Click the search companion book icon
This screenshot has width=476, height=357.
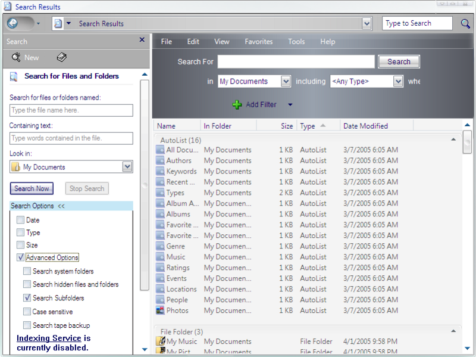(x=62, y=58)
